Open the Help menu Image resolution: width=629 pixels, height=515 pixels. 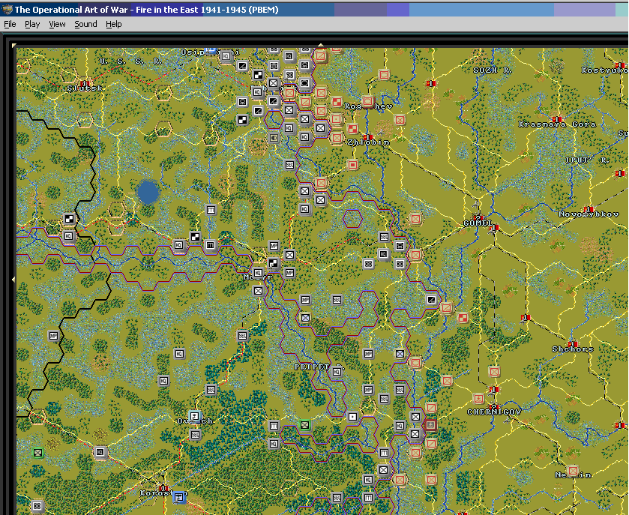(113, 25)
